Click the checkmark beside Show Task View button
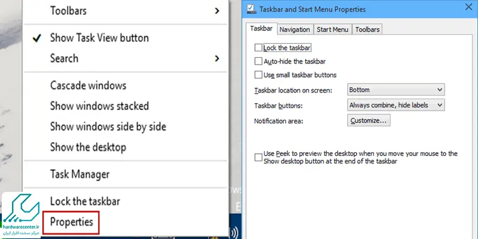 pyautogui.click(x=37, y=38)
